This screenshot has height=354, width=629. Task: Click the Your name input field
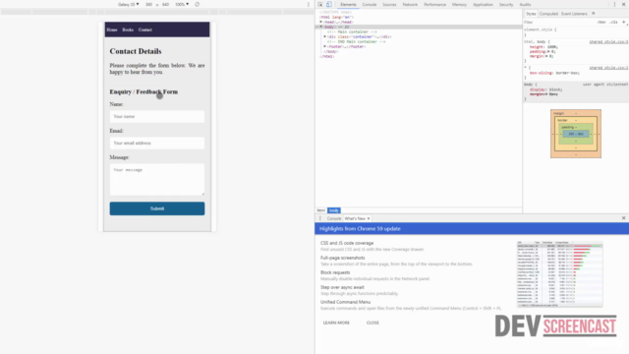(x=157, y=116)
